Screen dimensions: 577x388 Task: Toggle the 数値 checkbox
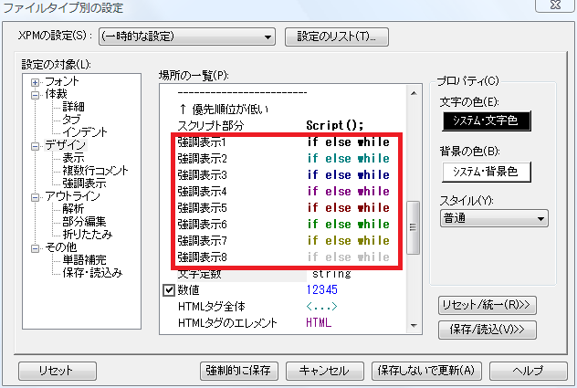[x=168, y=290]
